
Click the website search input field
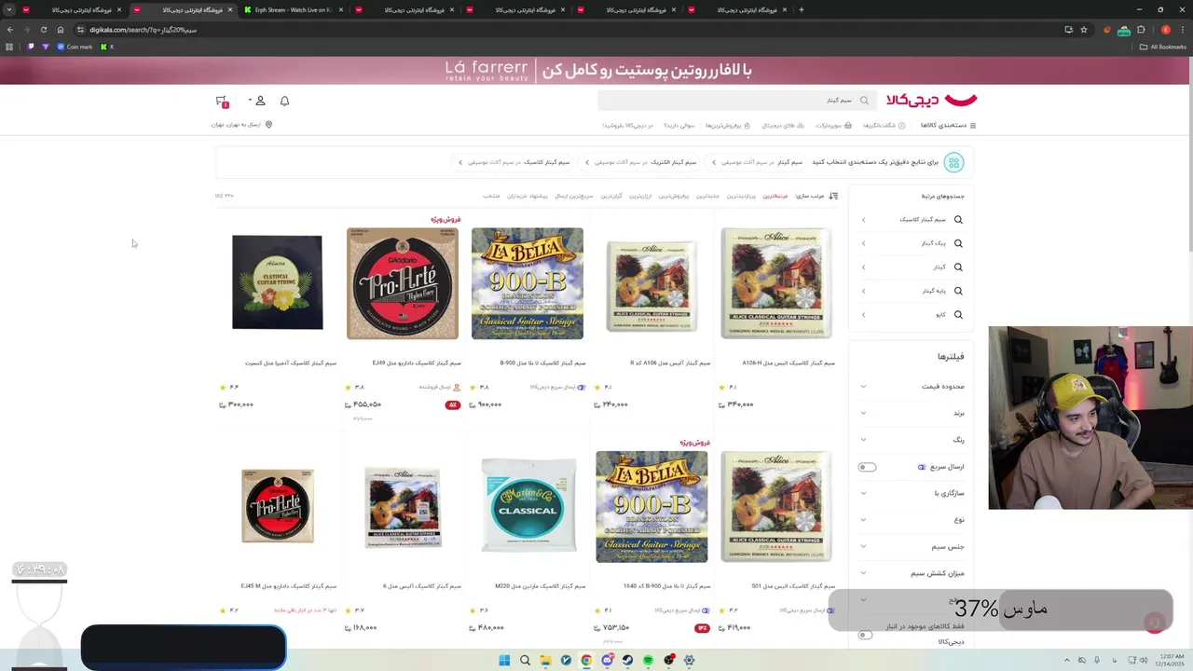click(x=736, y=101)
